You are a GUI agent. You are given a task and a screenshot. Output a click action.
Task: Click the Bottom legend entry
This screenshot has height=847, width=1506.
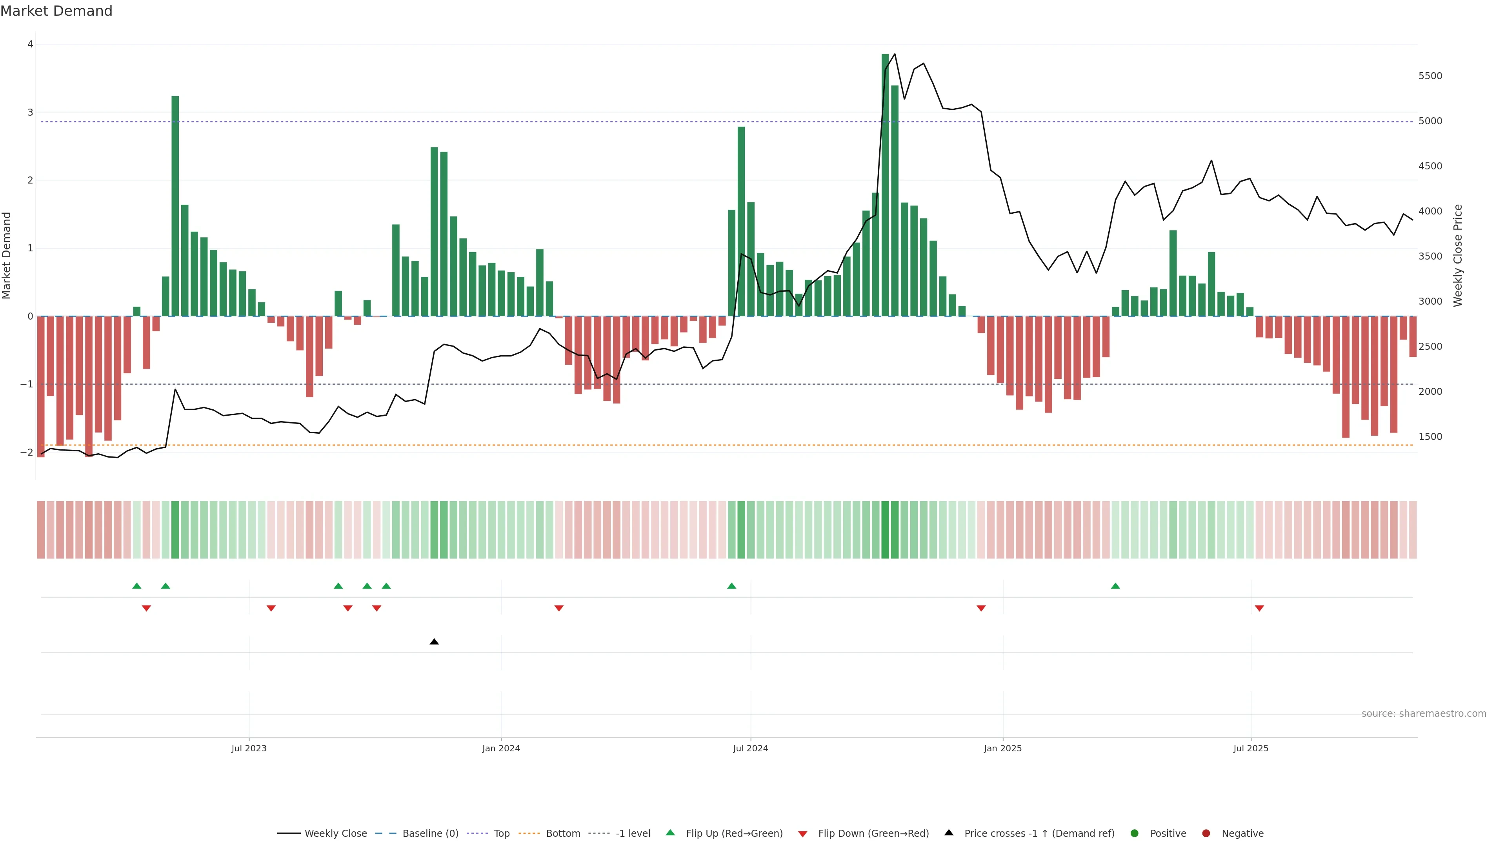(x=562, y=834)
